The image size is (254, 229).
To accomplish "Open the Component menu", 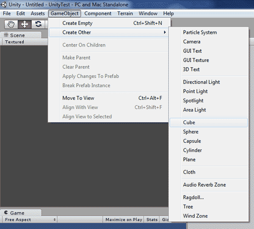I will pyautogui.click(x=98, y=14).
